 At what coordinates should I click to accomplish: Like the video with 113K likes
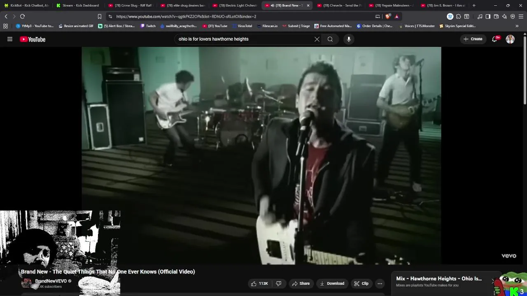click(260, 283)
